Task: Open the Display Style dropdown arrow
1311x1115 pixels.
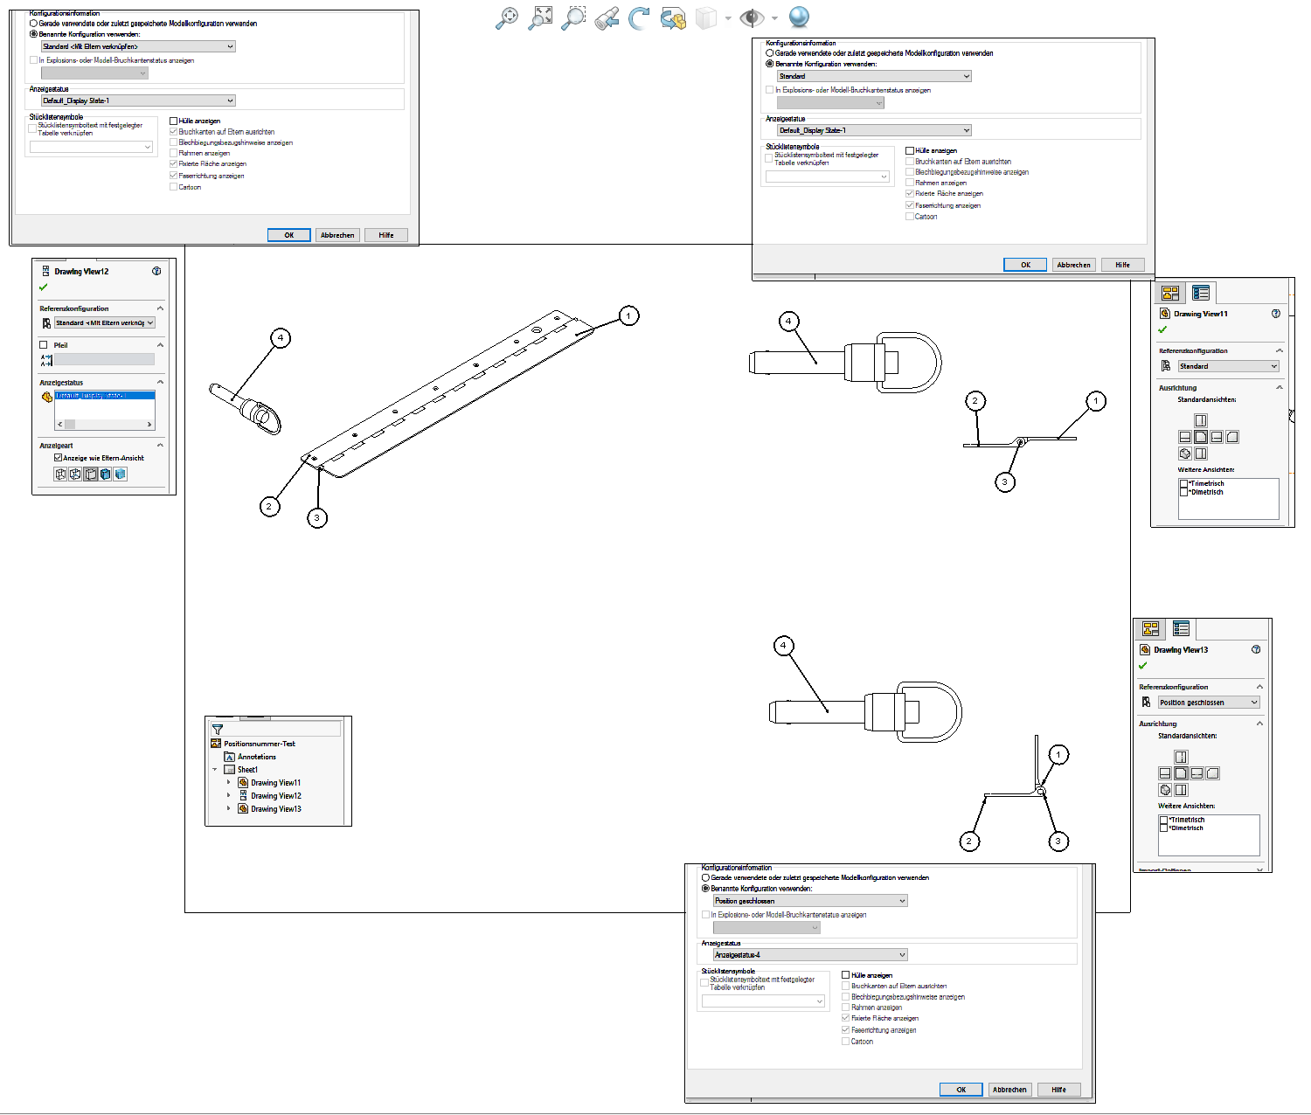Action: tap(728, 18)
